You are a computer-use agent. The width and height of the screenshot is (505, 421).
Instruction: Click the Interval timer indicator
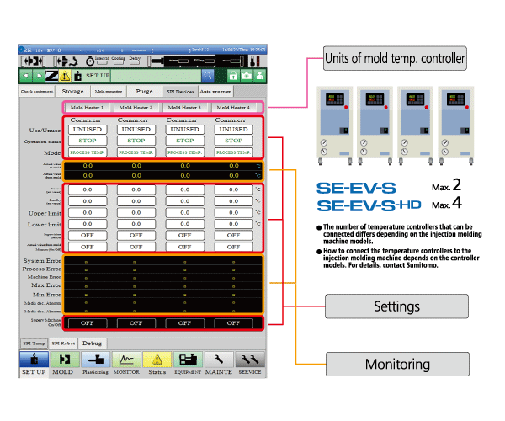(x=102, y=61)
